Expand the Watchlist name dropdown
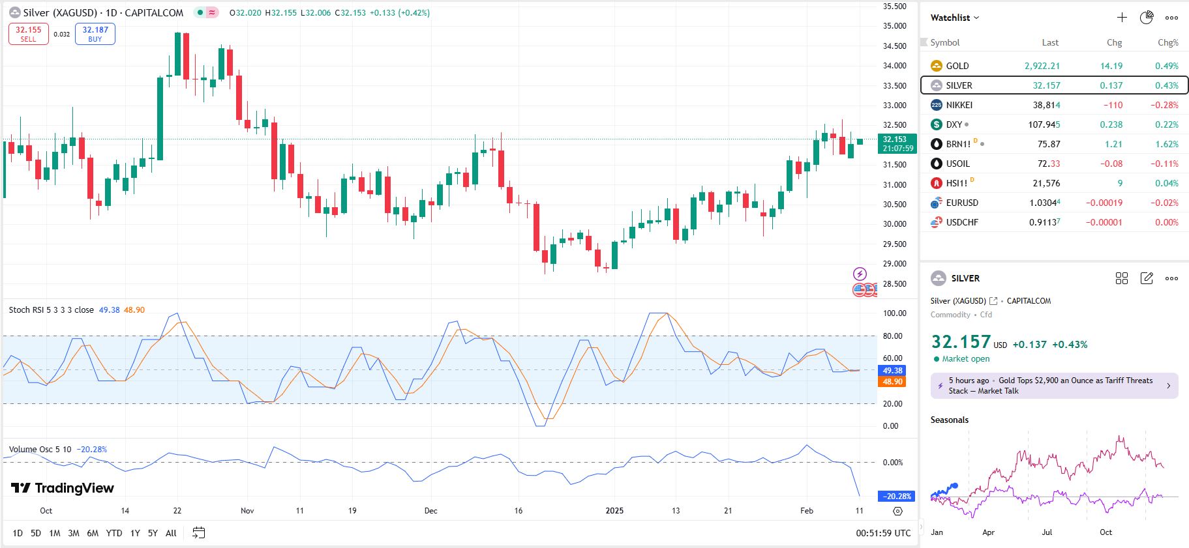The image size is (1189, 548). (955, 18)
